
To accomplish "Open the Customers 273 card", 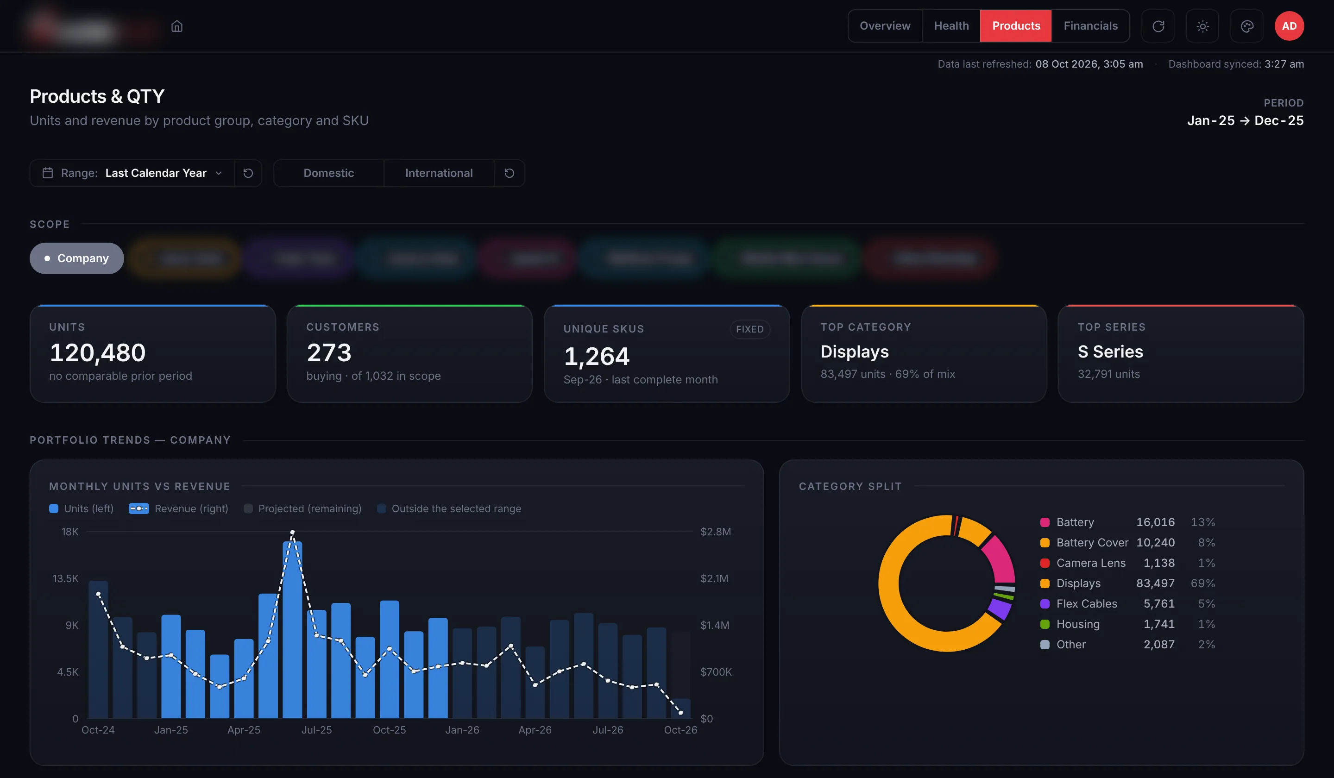I will tap(410, 353).
